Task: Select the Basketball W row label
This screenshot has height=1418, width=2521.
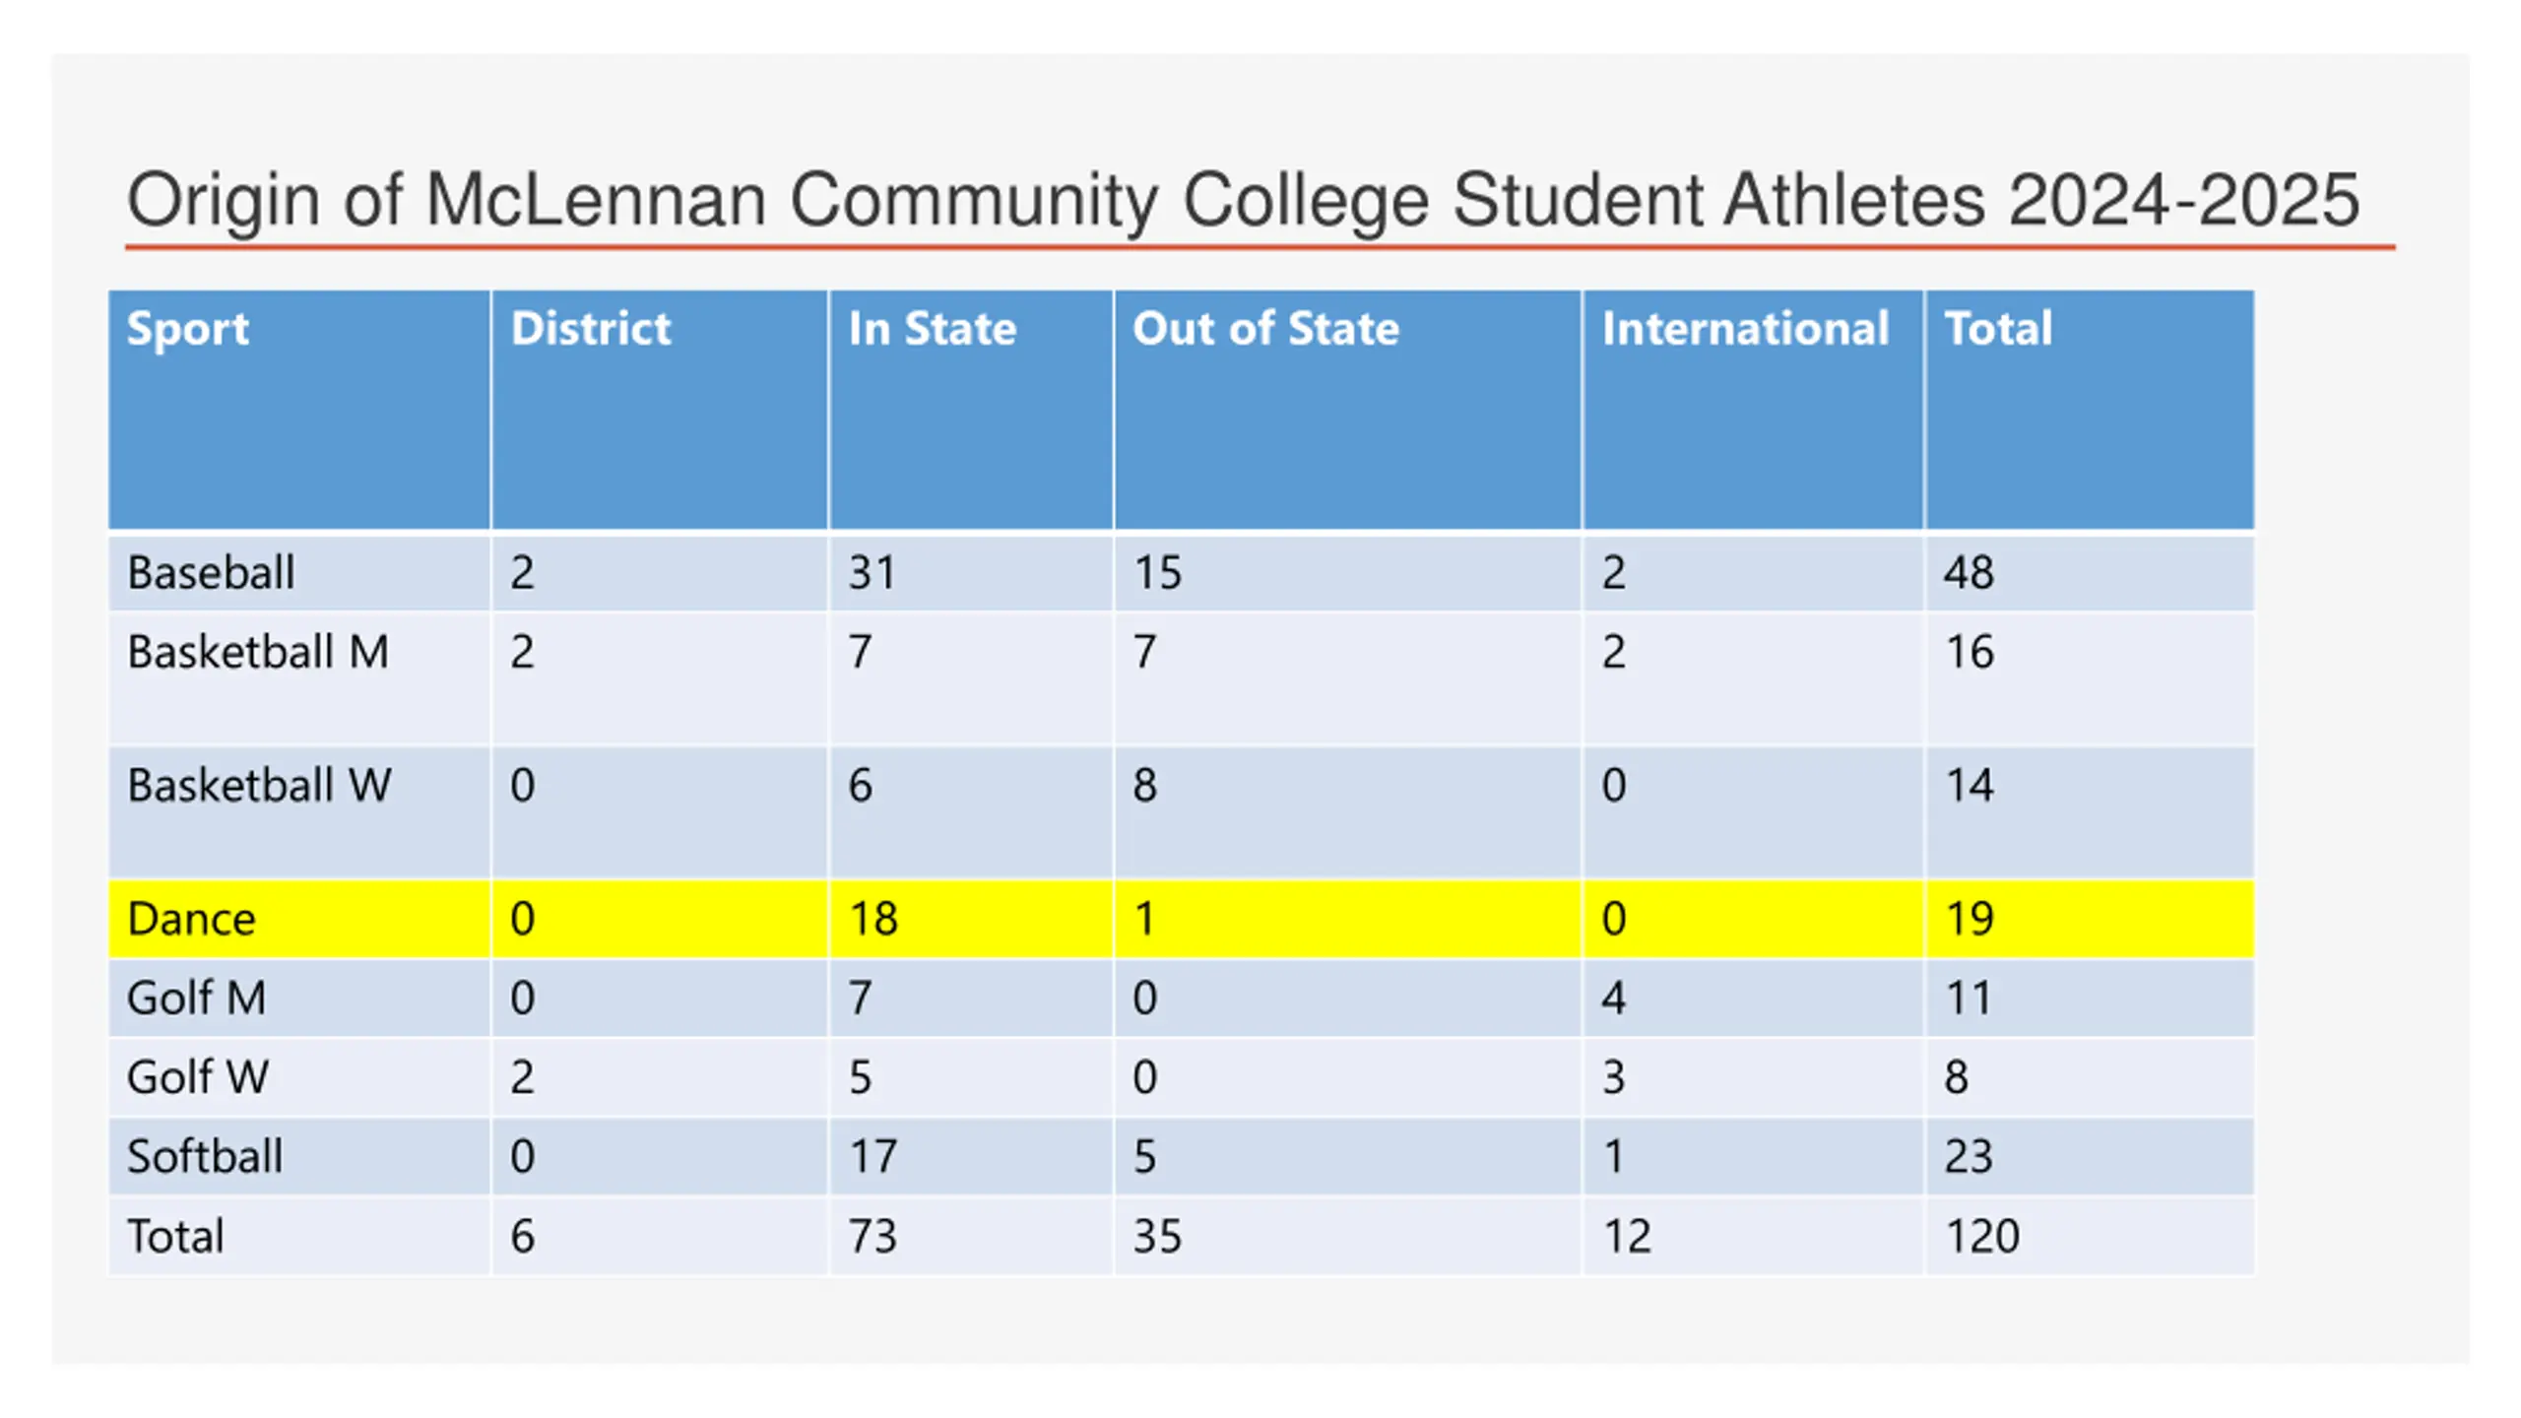Action: click(x=259, y=785)
